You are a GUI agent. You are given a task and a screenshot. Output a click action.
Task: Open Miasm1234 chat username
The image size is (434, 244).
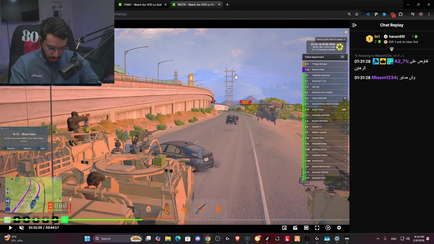point(384,78)
